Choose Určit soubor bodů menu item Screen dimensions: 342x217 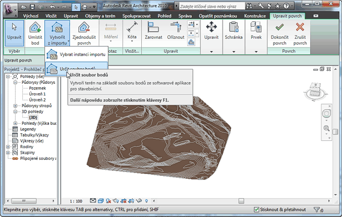(x=77, y=68)
